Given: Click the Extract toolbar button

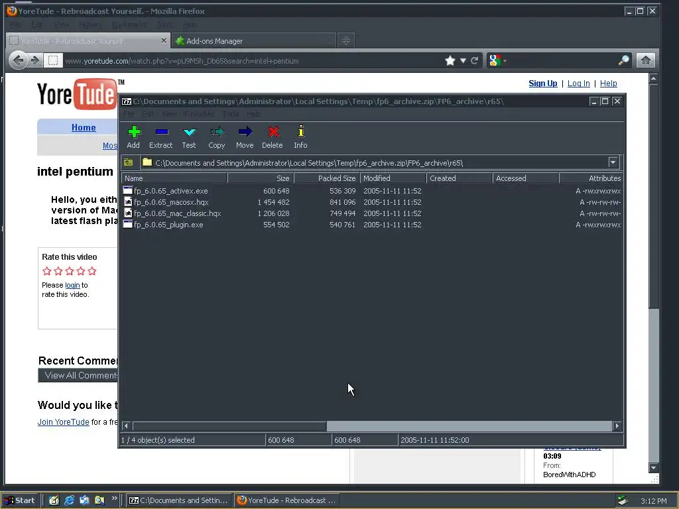Looking at the screenshot, I should click(160, 137).
